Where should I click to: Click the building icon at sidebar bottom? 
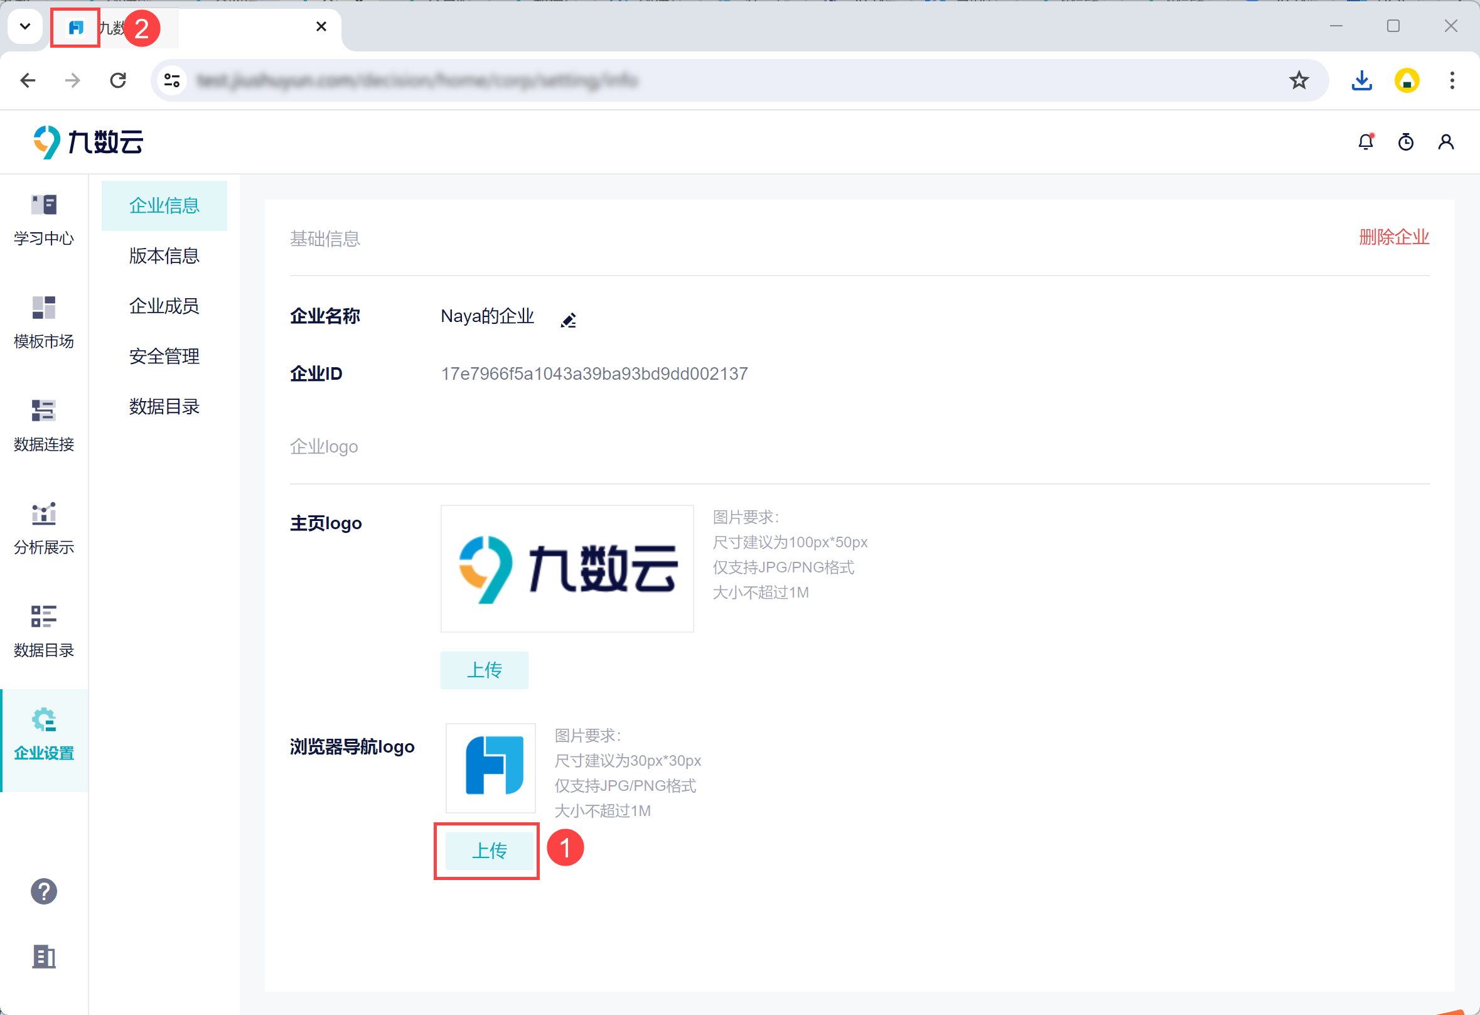pyautogui.click(x=44, y=956)
